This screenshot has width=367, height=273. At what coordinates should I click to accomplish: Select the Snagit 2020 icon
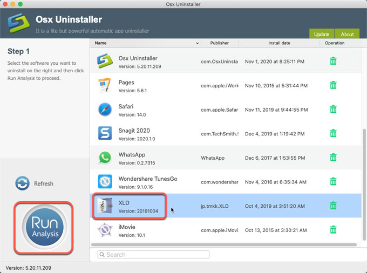105,133
